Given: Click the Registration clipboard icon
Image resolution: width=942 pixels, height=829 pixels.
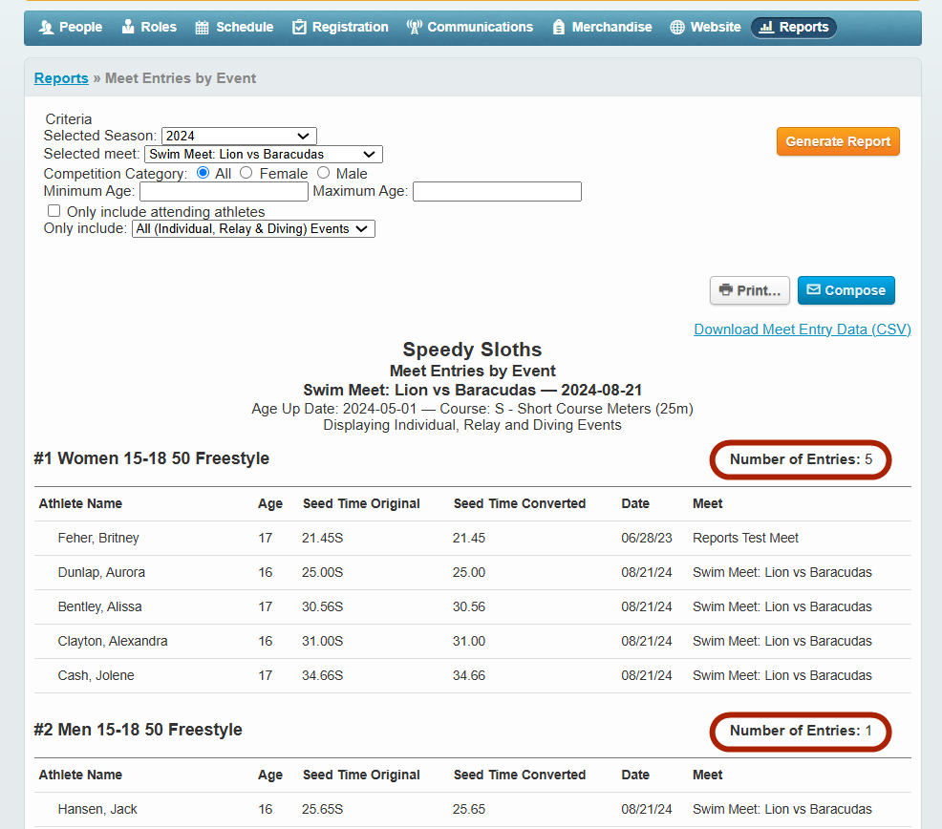Looking at the screenshot, I should 300,28.
